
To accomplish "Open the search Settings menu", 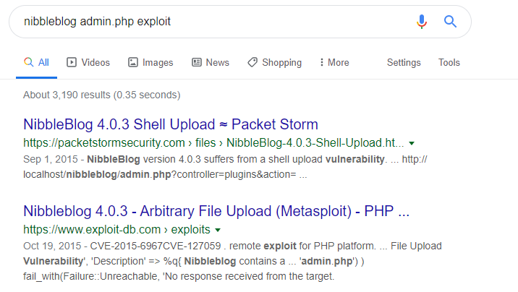I will click(404, 63).
